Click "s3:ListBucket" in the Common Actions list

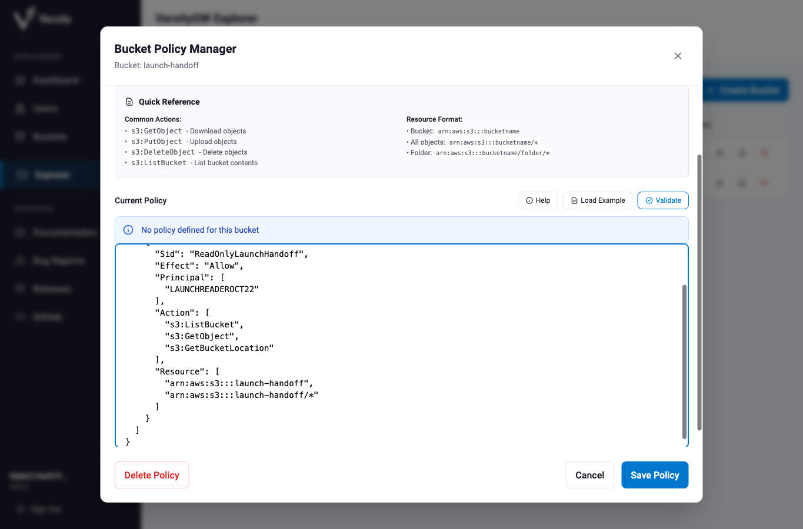[159, 163]
